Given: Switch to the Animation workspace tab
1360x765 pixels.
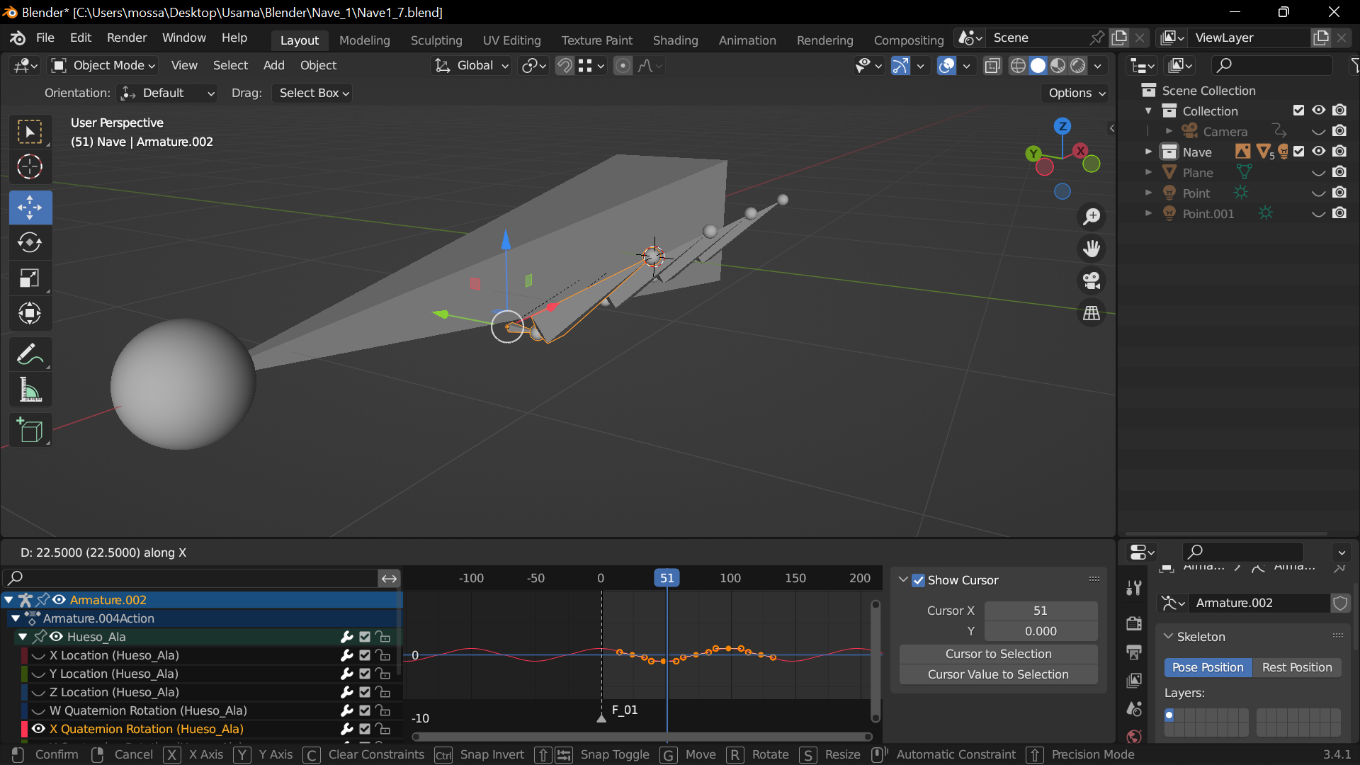Looking at the screenshot, I should tap(747, 40).
